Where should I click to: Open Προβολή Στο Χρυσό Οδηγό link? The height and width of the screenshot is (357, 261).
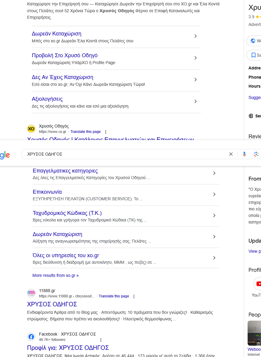click(65, 55)
